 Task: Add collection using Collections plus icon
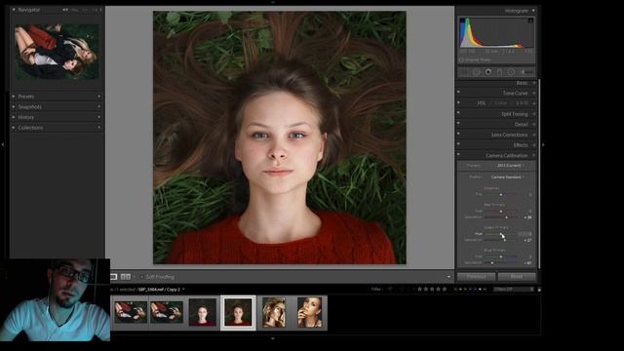99,128
